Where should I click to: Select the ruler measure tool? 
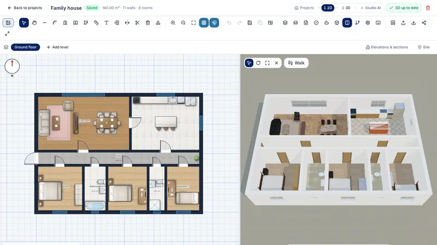[x=96, y=23]
